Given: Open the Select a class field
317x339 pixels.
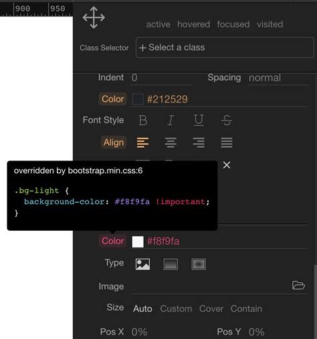Looking at the screenshot, I should tap(225, 47).
